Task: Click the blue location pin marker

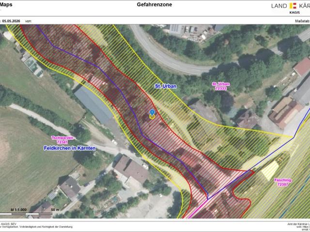Action: click(x=152, y=113)
